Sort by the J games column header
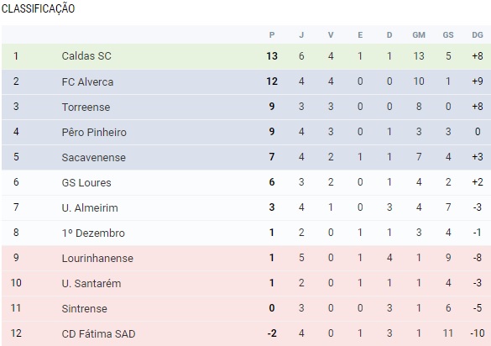 point(301,34)
